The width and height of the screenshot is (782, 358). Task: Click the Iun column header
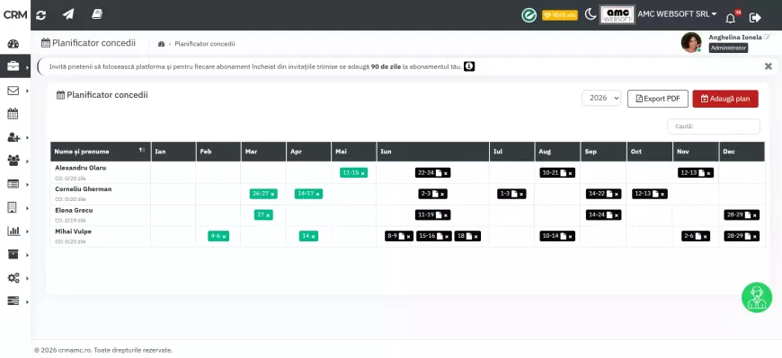(x=433, y=152)
